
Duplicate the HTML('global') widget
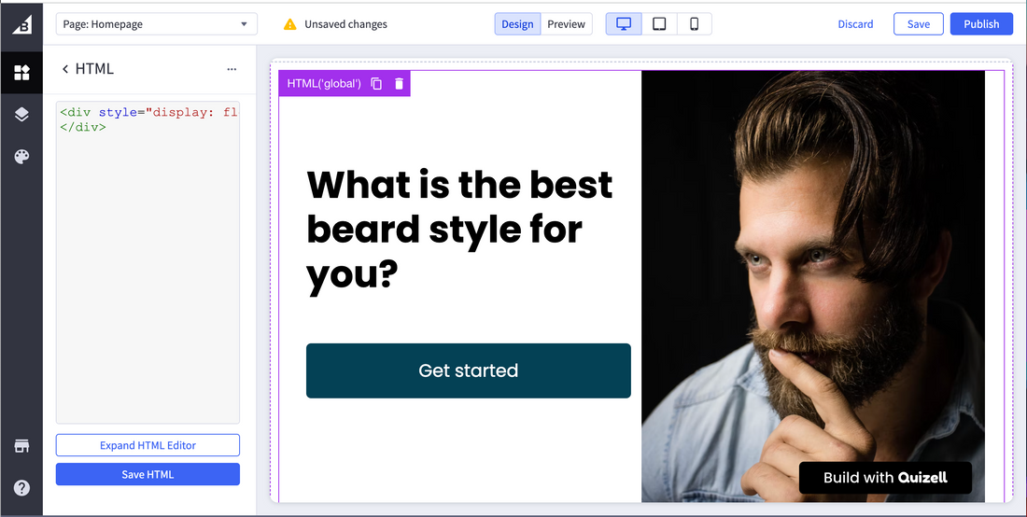(x=376, y=83)
